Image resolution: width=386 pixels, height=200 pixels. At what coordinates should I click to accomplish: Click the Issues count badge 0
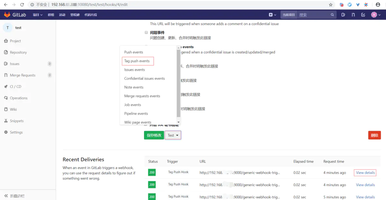pyautogui.click(x=50, y=64)
